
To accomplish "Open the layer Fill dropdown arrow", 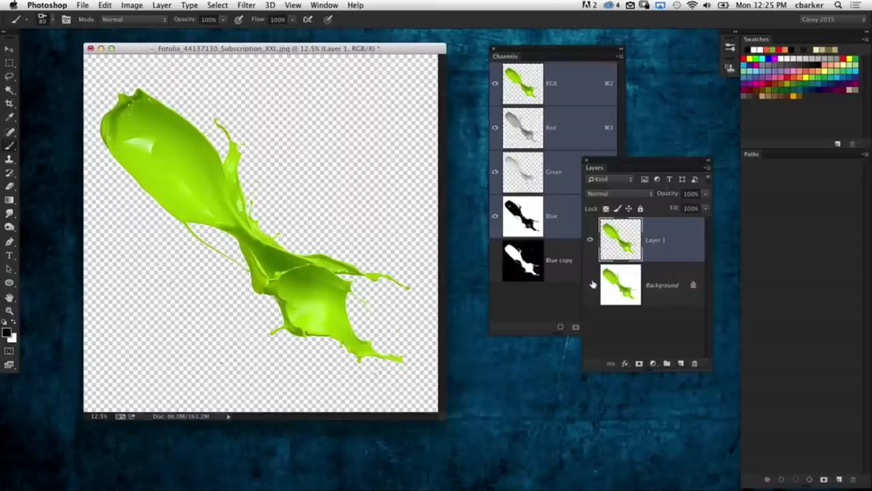I will [705, 208].
